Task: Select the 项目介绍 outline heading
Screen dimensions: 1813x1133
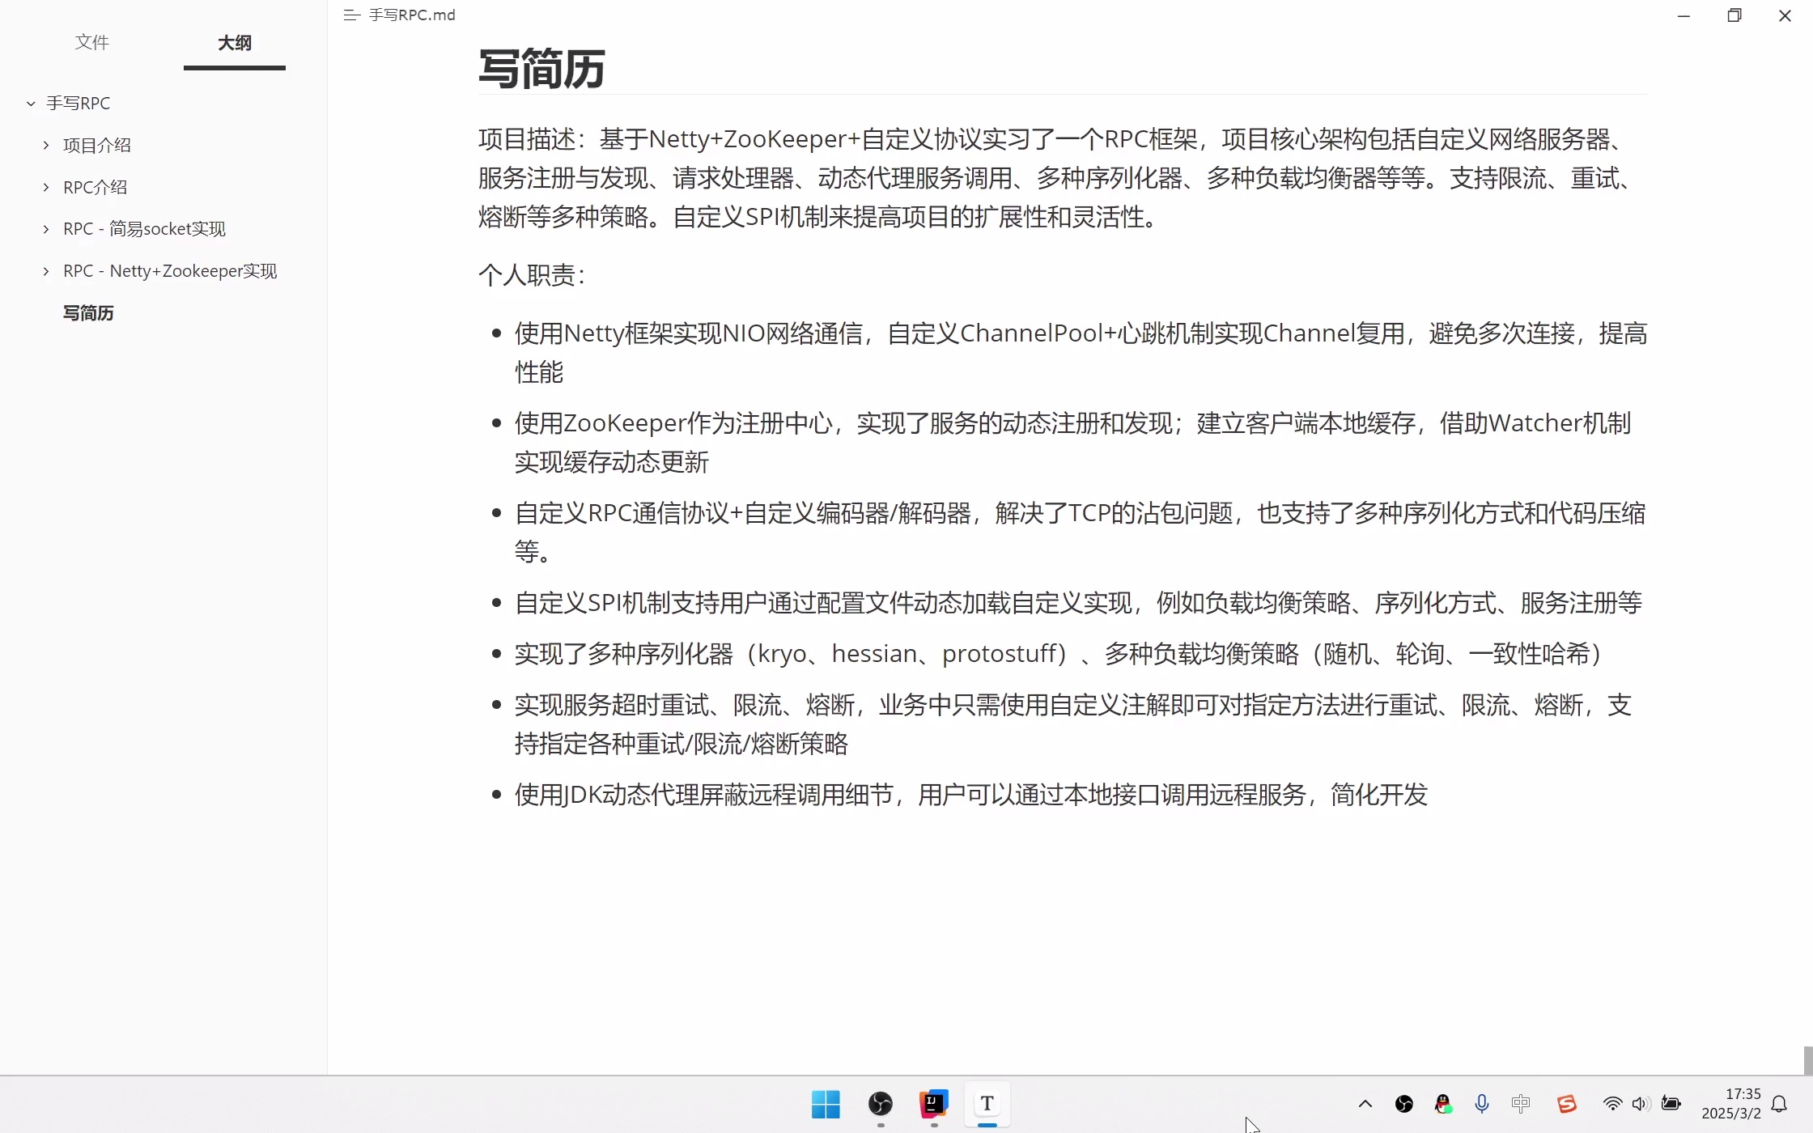Action: click(x=98, y=144)
